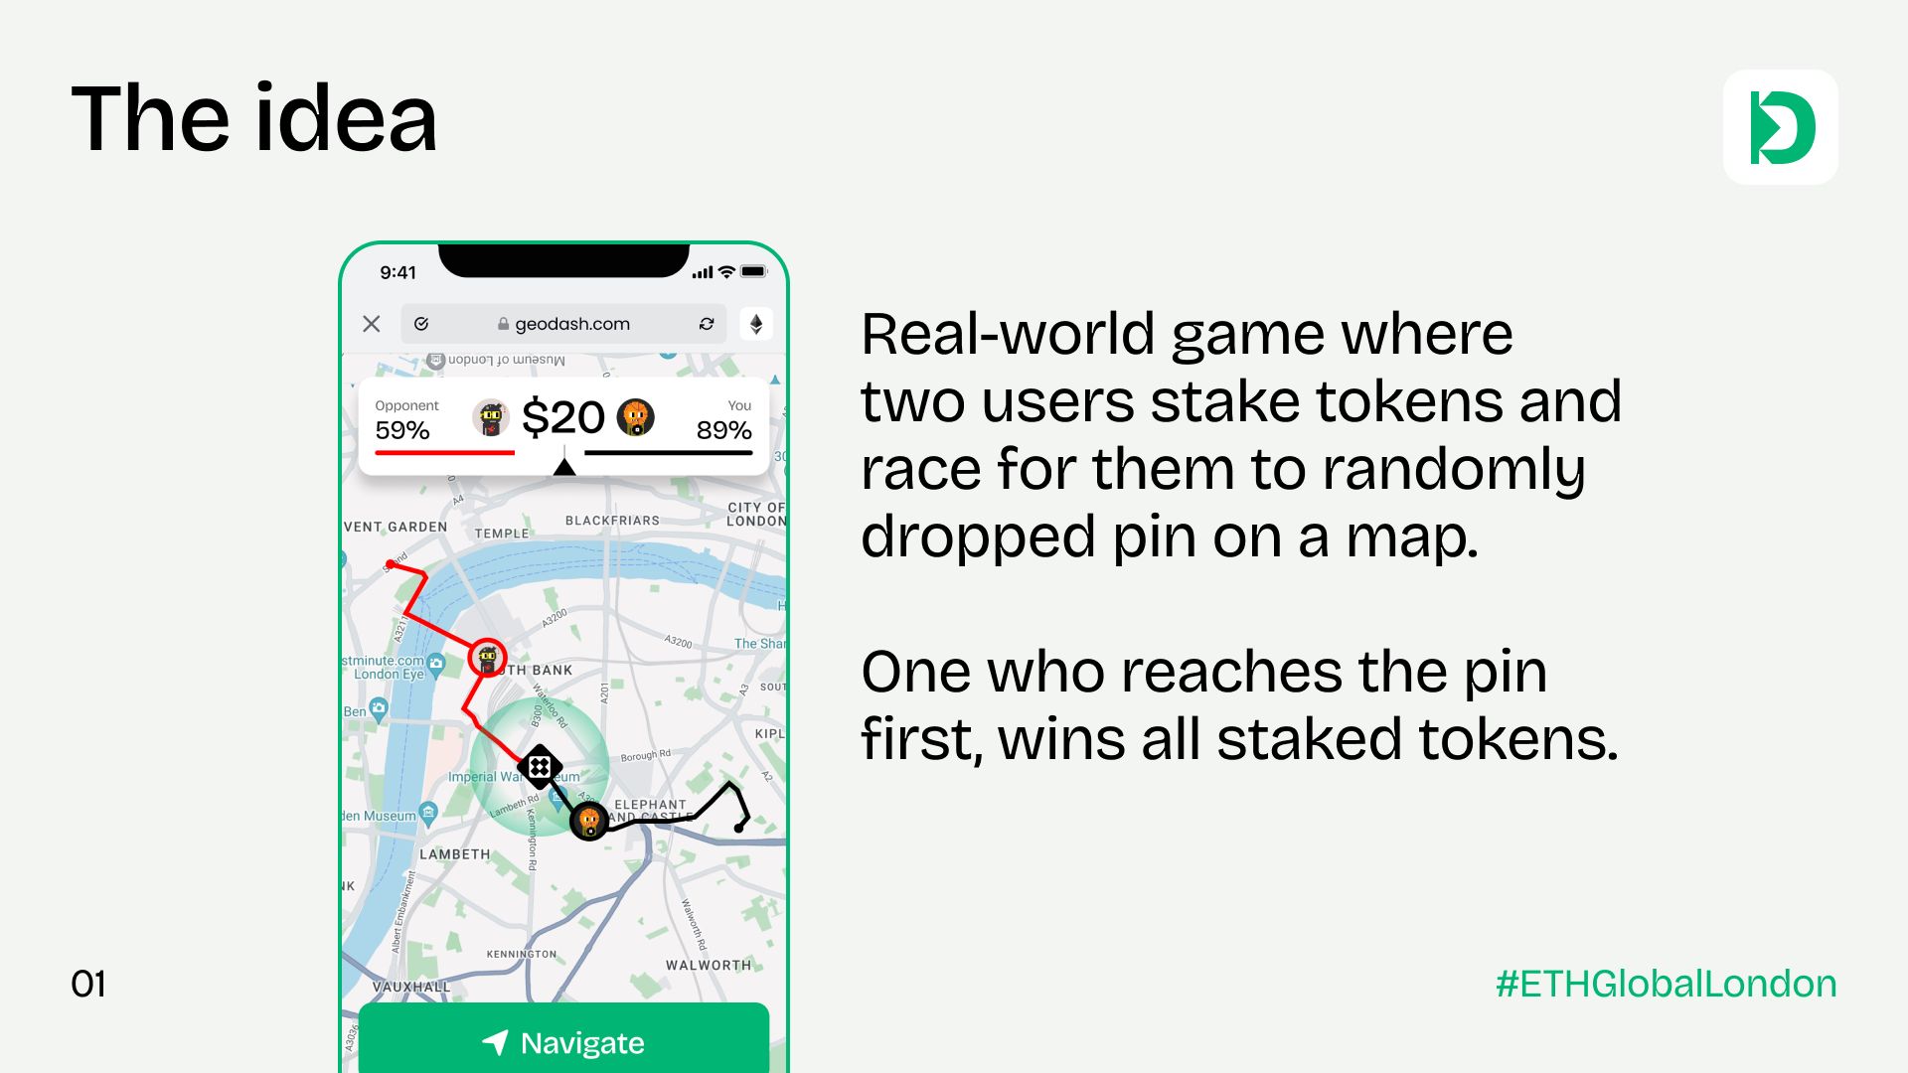The height and width of the screenshot is (1073, 1908).
Task: Select the $20 stake amount display
Action: tap(563, 418)
